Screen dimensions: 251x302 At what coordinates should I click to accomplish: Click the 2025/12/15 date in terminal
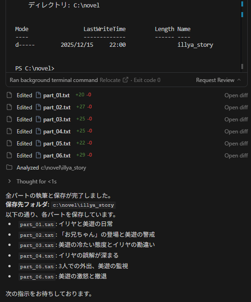(77, 45)
